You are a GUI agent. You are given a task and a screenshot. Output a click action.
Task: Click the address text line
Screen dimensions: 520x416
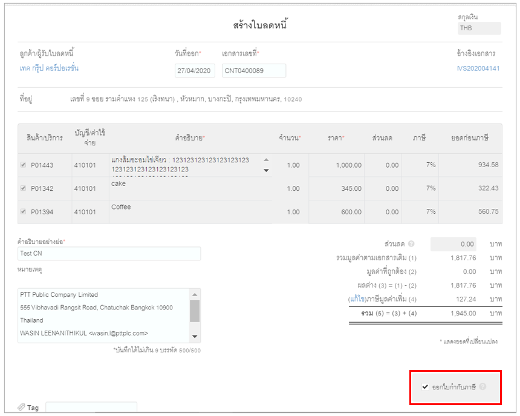[x=186, y=99]
